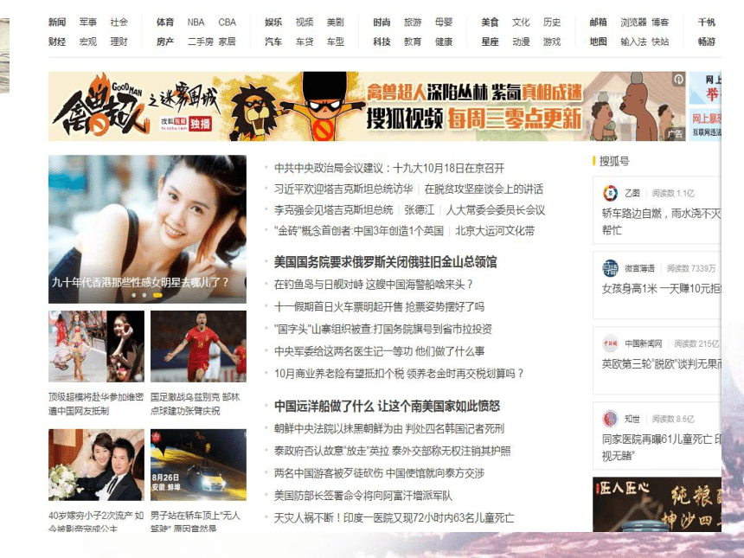Open the 千帆 link
744x558 pixels.
coord(707,22)
